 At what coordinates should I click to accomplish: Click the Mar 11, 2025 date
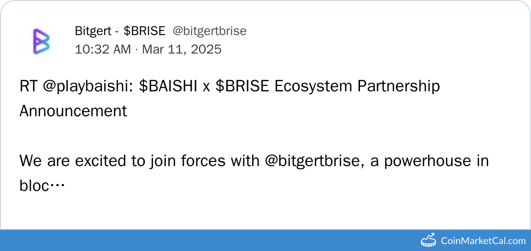[x=182, y=49]
